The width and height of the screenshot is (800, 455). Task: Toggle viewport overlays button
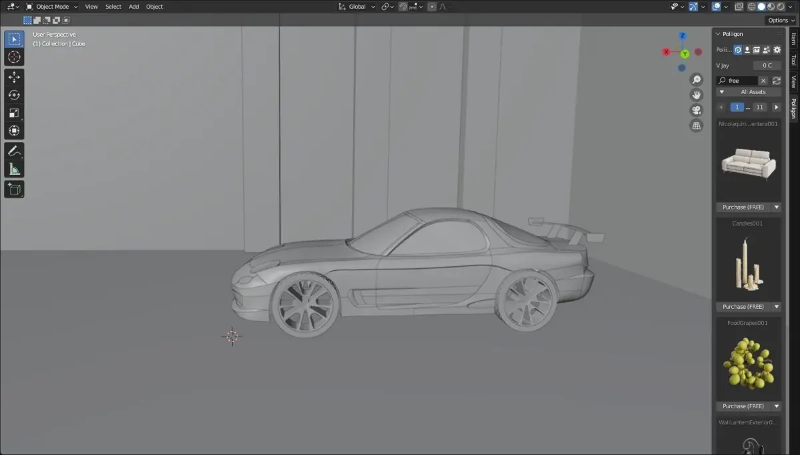tap(716, 7)
